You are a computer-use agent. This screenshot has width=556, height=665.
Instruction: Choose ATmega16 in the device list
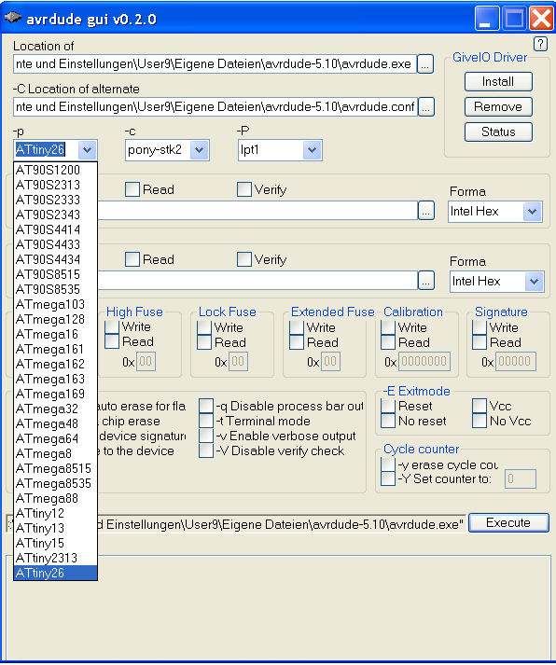point(56,334)
